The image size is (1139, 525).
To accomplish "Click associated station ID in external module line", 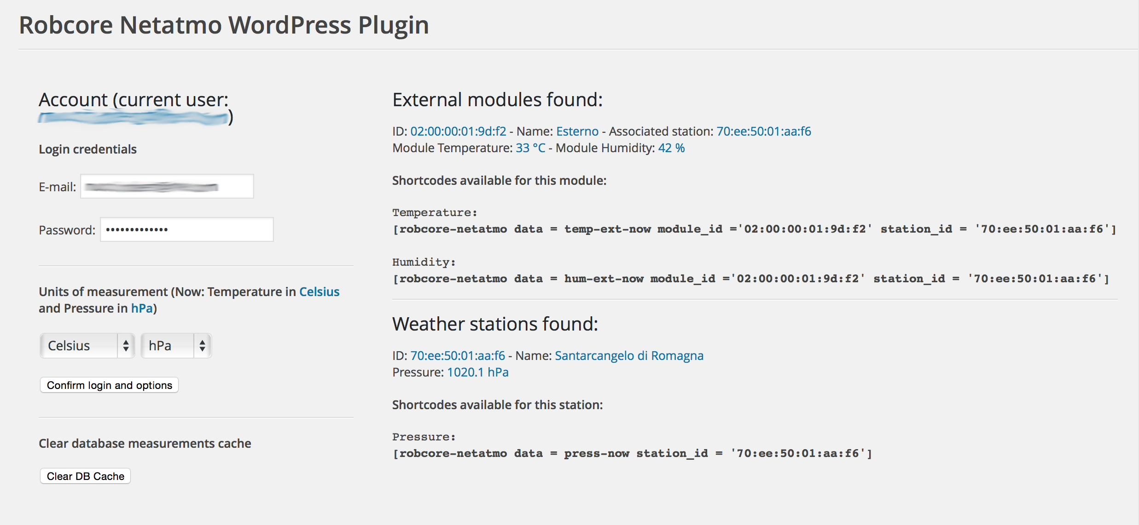I will pyautogui.click(x=764, y=131).
